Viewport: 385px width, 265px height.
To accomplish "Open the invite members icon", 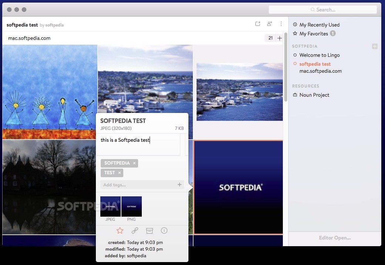I will pos(269,24).
